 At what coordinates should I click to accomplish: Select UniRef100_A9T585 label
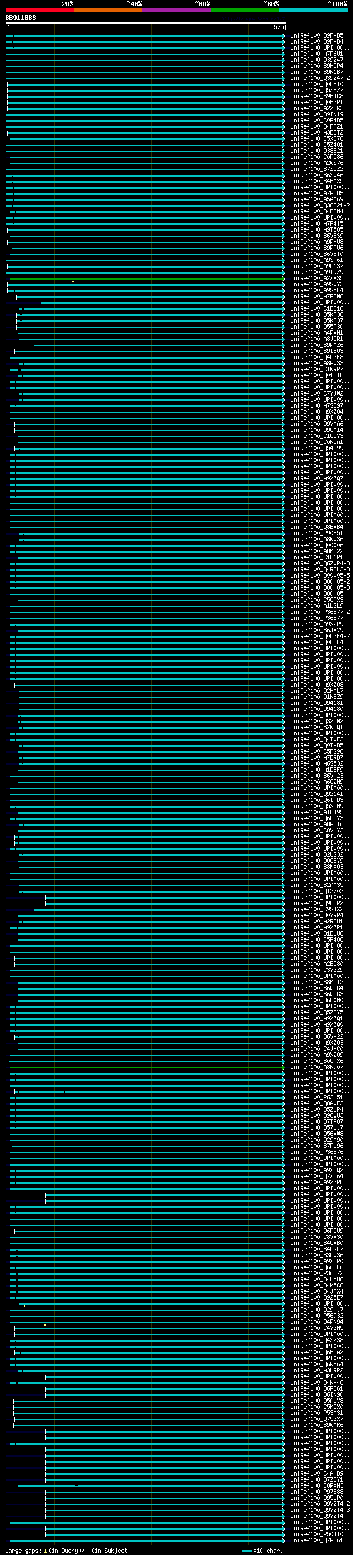coord(317,230)
